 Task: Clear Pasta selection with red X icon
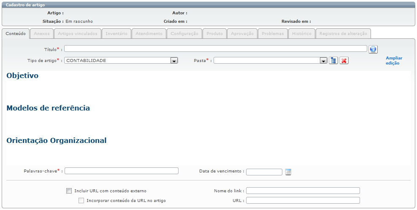344,61
